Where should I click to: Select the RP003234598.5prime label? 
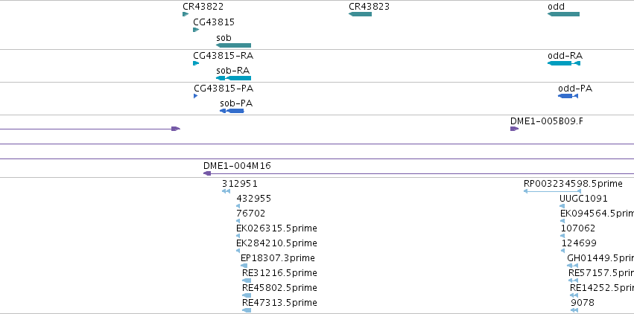[573, 184]
